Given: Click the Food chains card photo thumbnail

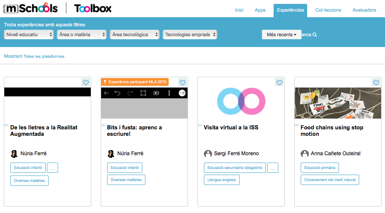Looking at the screenshot, I should point(338,103).
